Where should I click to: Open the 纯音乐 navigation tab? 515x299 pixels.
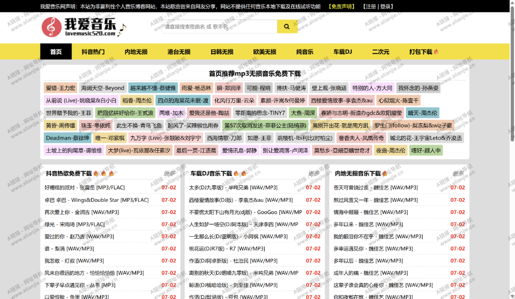304,51
